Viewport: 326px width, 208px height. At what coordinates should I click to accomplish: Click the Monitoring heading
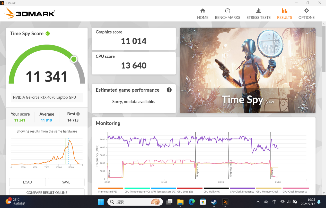tap(108, 123)
